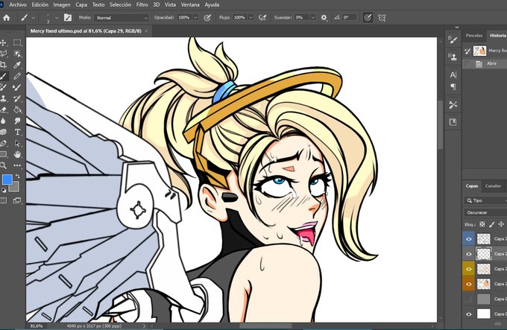Open the Suavizar slider arrow

click(x=312, y=18)
